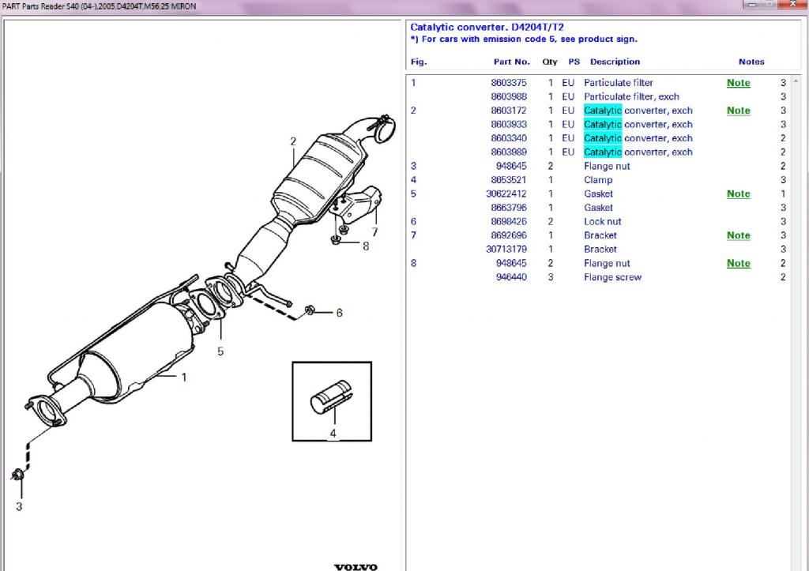The height and width of the screenshot is (571, 809).
Task: Click callout number 8 in the exhaust diagram
Action: coord(366,246)
